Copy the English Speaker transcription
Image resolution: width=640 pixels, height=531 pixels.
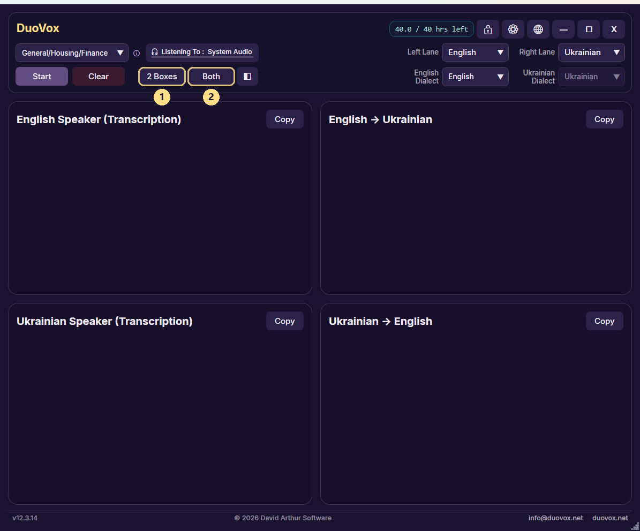(x=284, y=119)
